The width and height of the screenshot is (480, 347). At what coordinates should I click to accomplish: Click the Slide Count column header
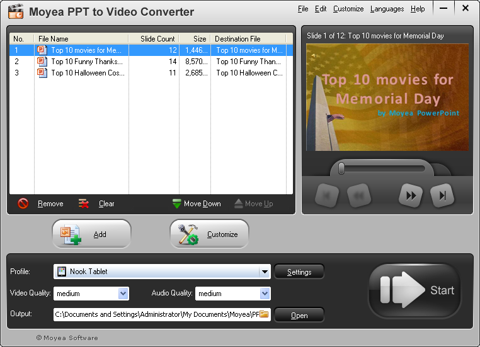(x=154, y=39)
